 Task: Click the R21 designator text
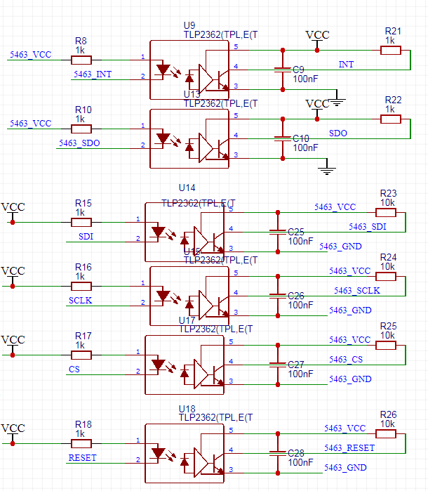click(x=393, y=32)
